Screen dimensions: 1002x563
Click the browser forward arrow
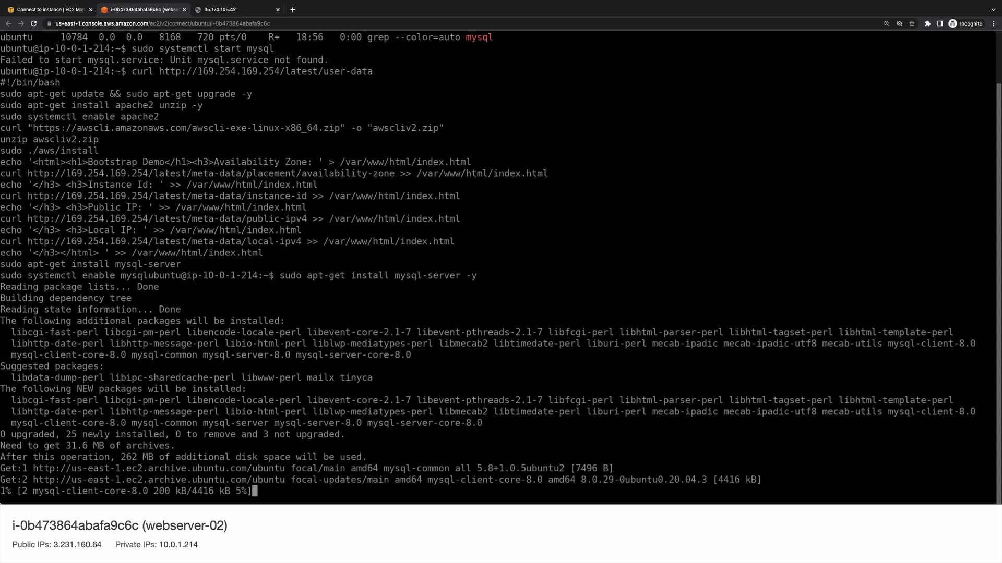coord(21,23)
